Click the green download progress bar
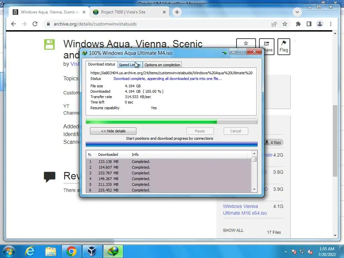The height and width of the screenshot is (258, 344). [x=172, y=121]
